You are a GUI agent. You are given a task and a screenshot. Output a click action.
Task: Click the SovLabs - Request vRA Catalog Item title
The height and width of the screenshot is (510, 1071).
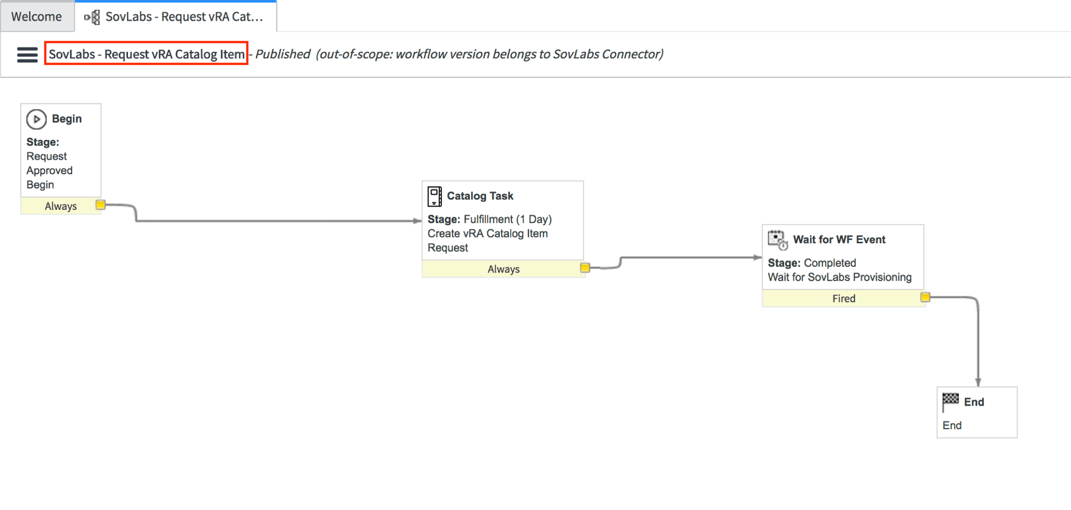pos(146,54)
